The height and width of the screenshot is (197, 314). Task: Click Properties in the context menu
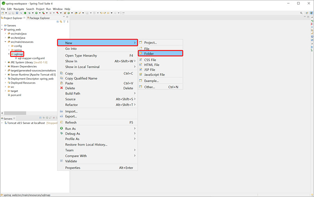[x=97, y=168]
